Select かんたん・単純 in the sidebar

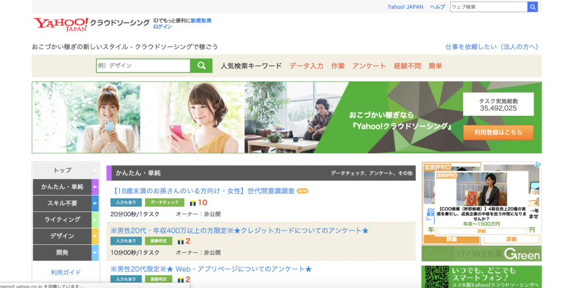click(62, 187)
